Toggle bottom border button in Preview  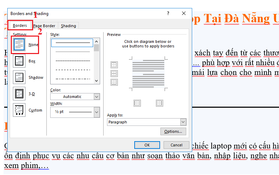pyautogui.click(x=114, y=82)
